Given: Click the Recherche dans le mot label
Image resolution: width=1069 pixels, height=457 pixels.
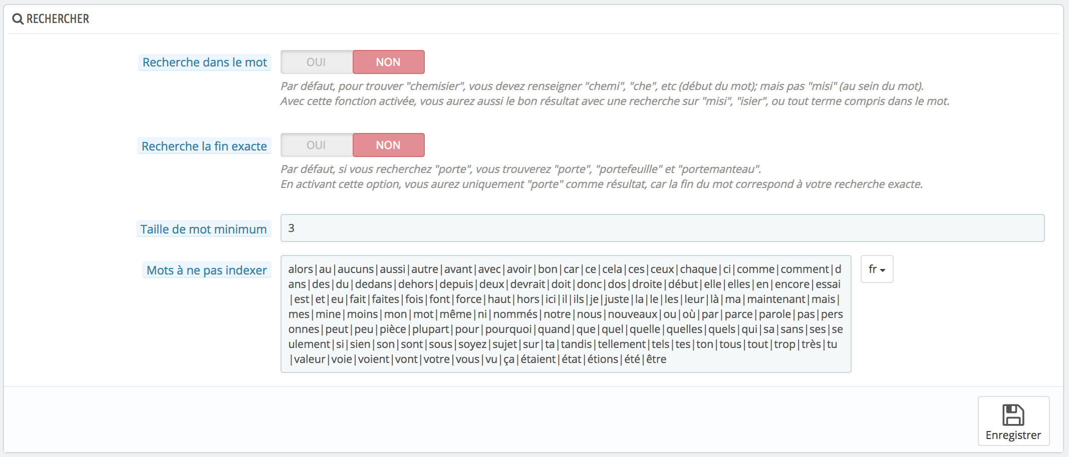Looking at the screenshot, I should tap(204, 62).
